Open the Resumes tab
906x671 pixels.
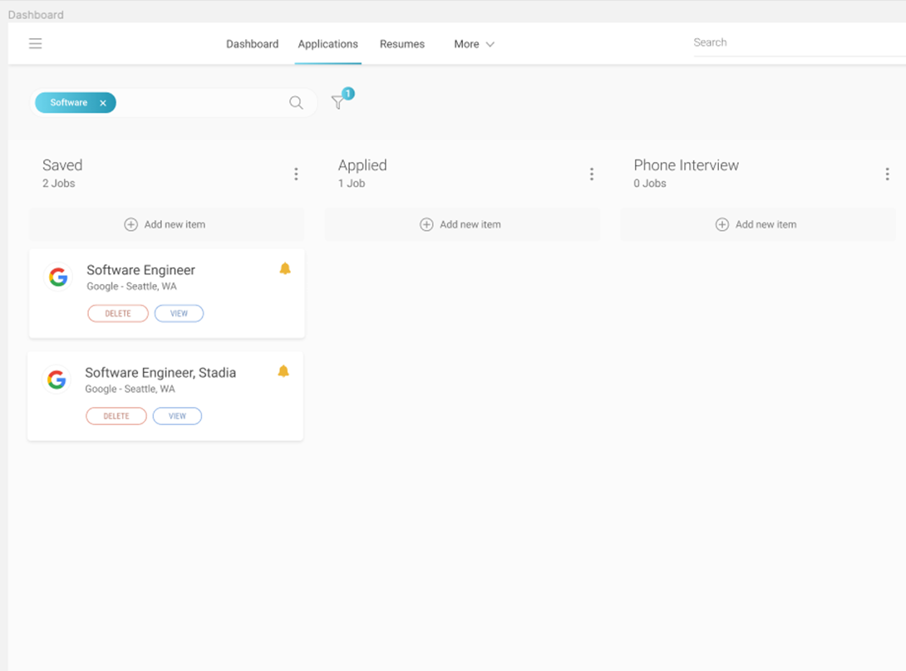402,44
